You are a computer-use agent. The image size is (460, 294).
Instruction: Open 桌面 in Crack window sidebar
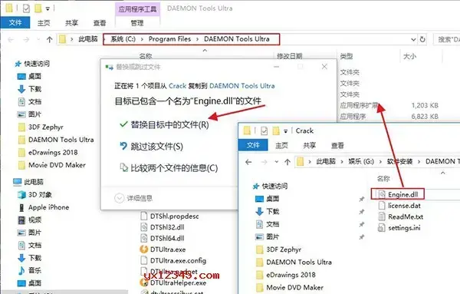click(268, 199)
